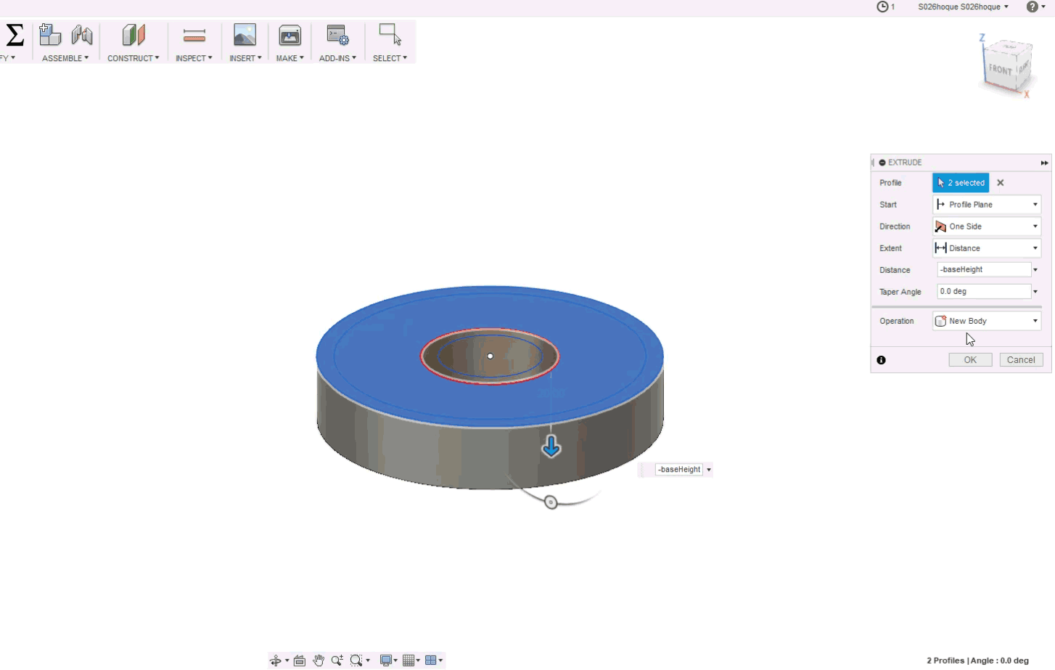Screen dimensions: 1055x670
Task: Click the Profile '2 selected' button
Action: [x=961, y=183]
